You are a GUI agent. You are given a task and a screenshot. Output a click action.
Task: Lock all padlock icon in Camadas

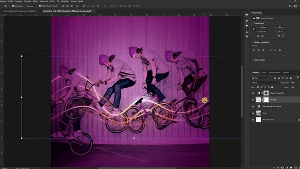[272, 87]
